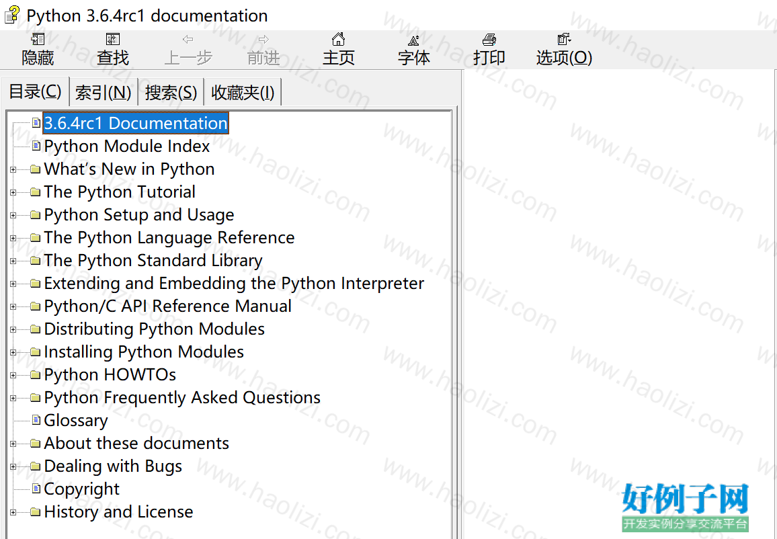The image size is (777, 539).
Task: Click the folder icon beside Distributing Python Modules
Action: [x=35, y=329]
